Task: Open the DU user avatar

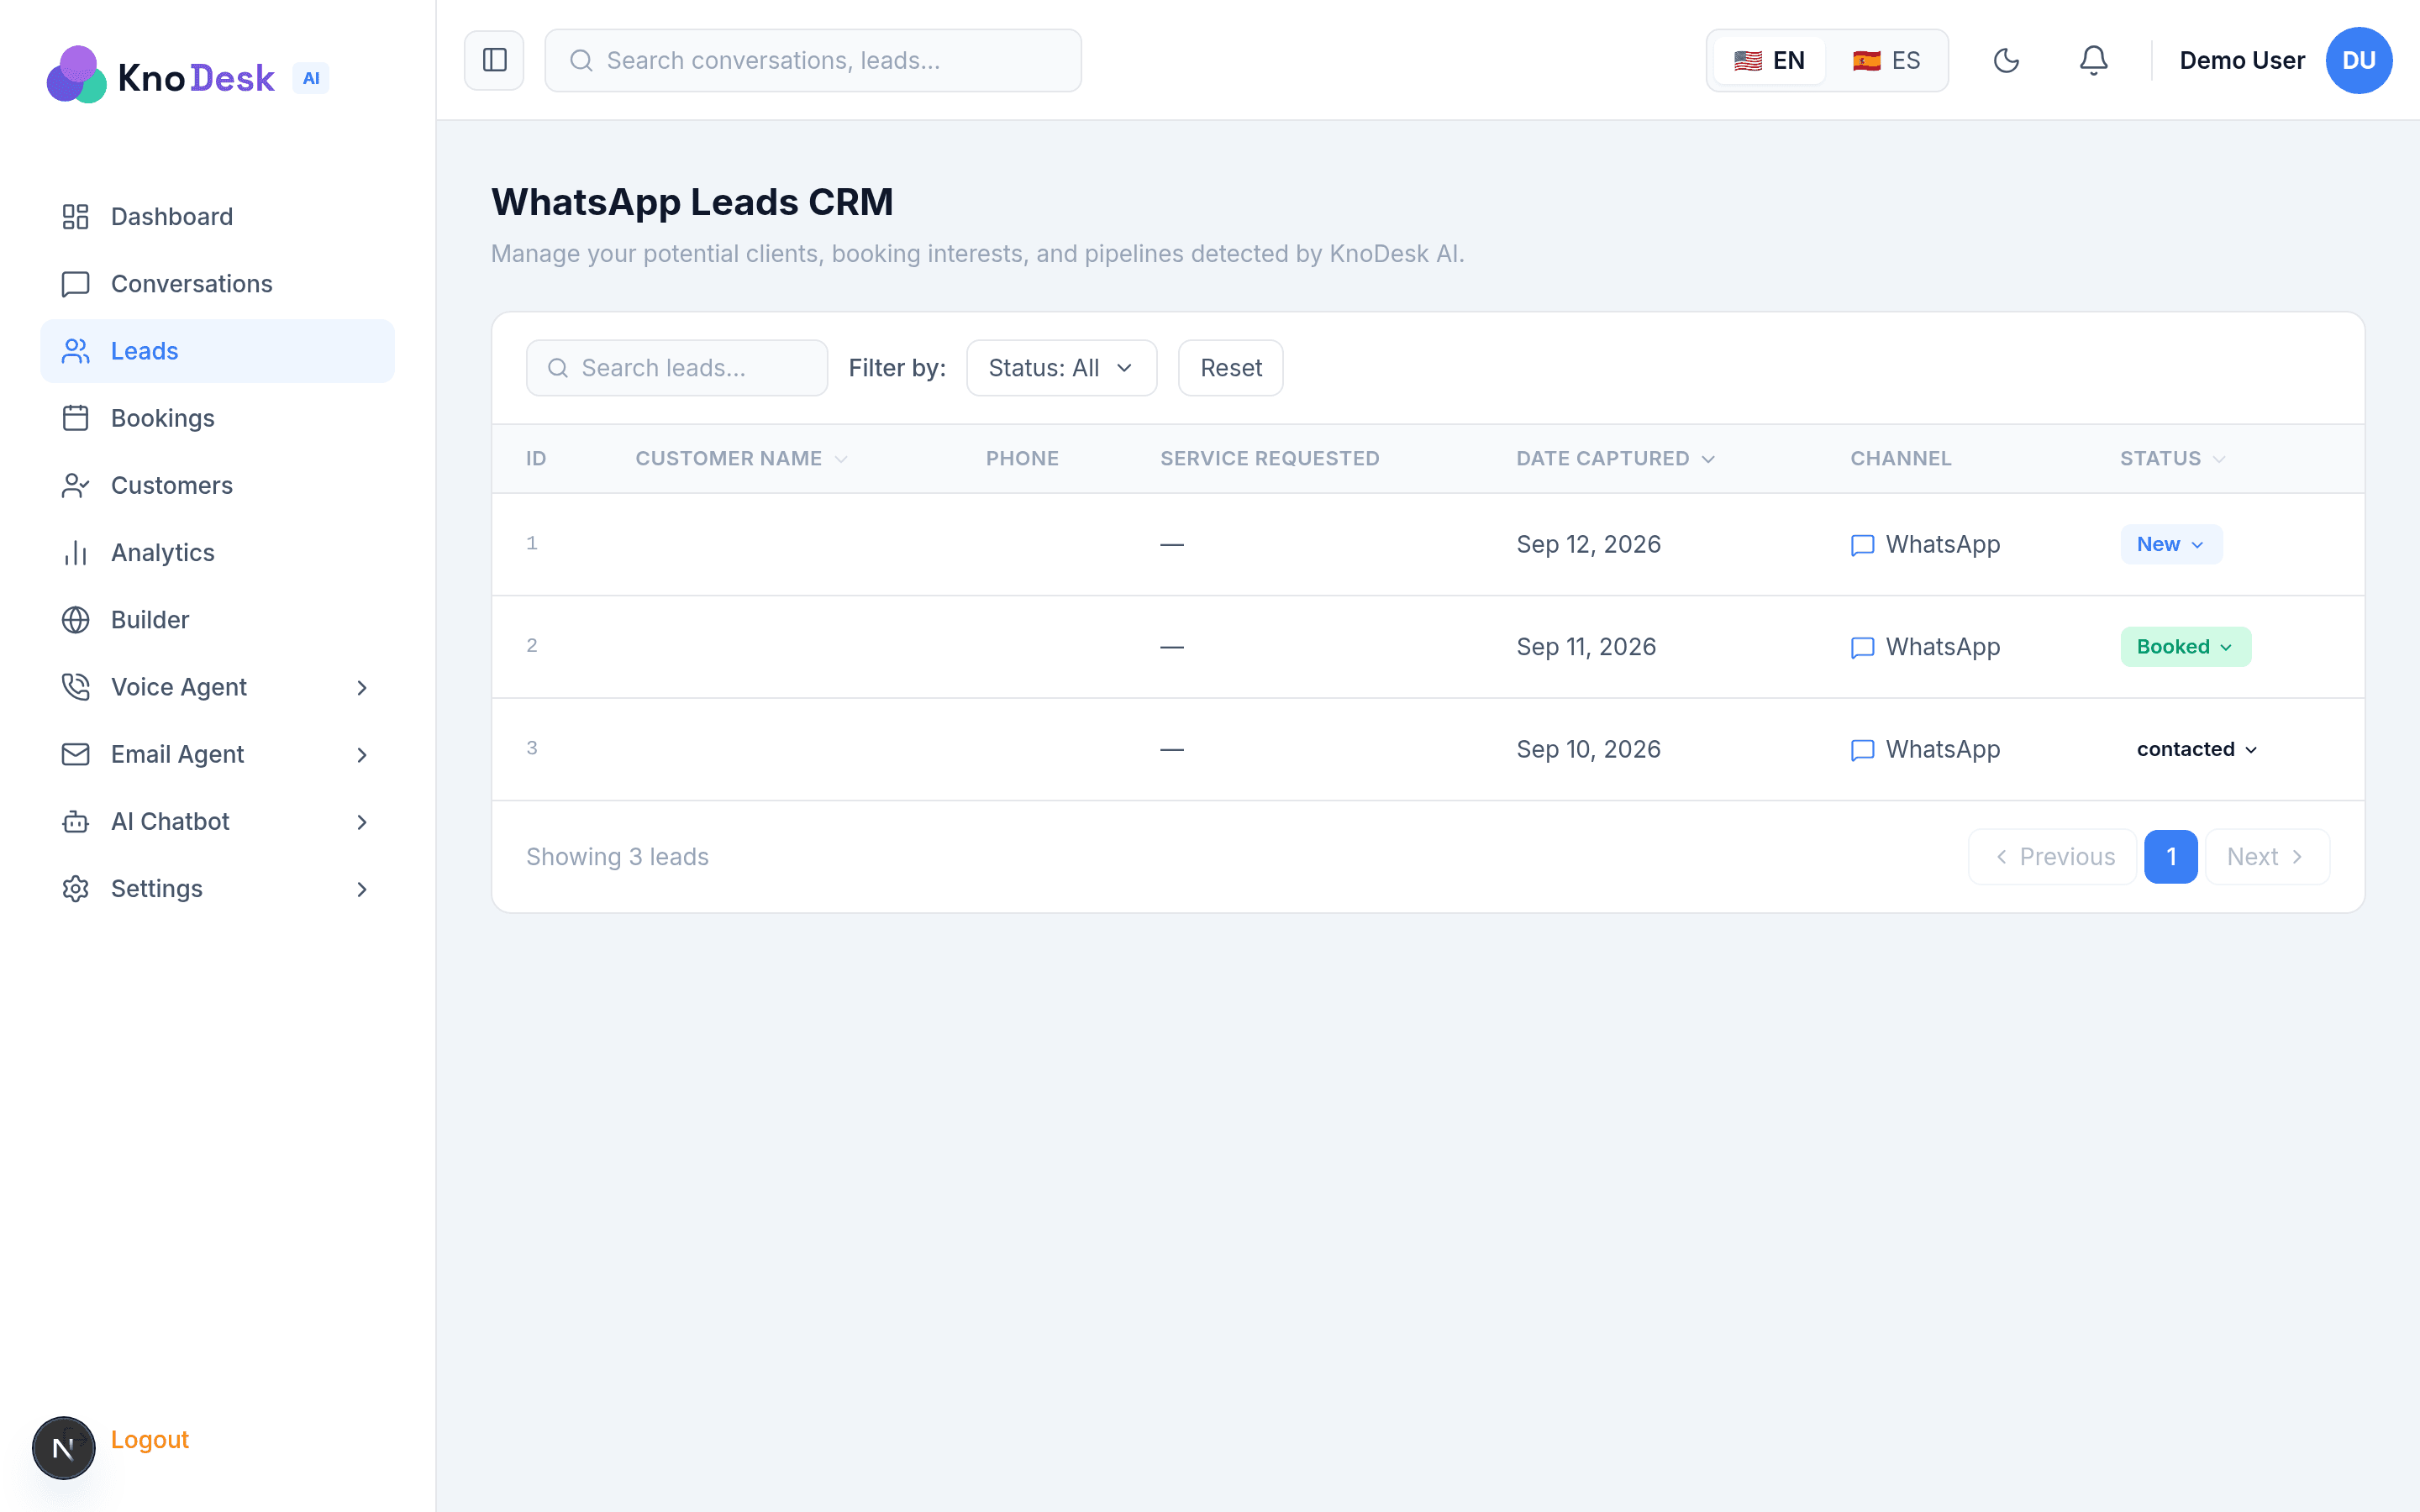Action: coord(2358,60)
